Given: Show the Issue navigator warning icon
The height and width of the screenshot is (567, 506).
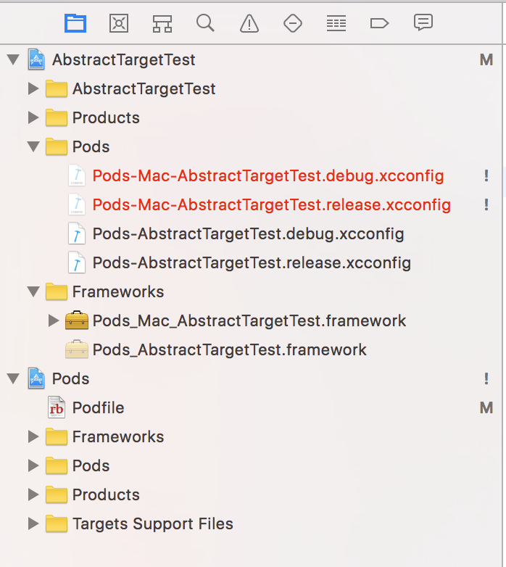Looking at the screenshot, I should (249, 23).
